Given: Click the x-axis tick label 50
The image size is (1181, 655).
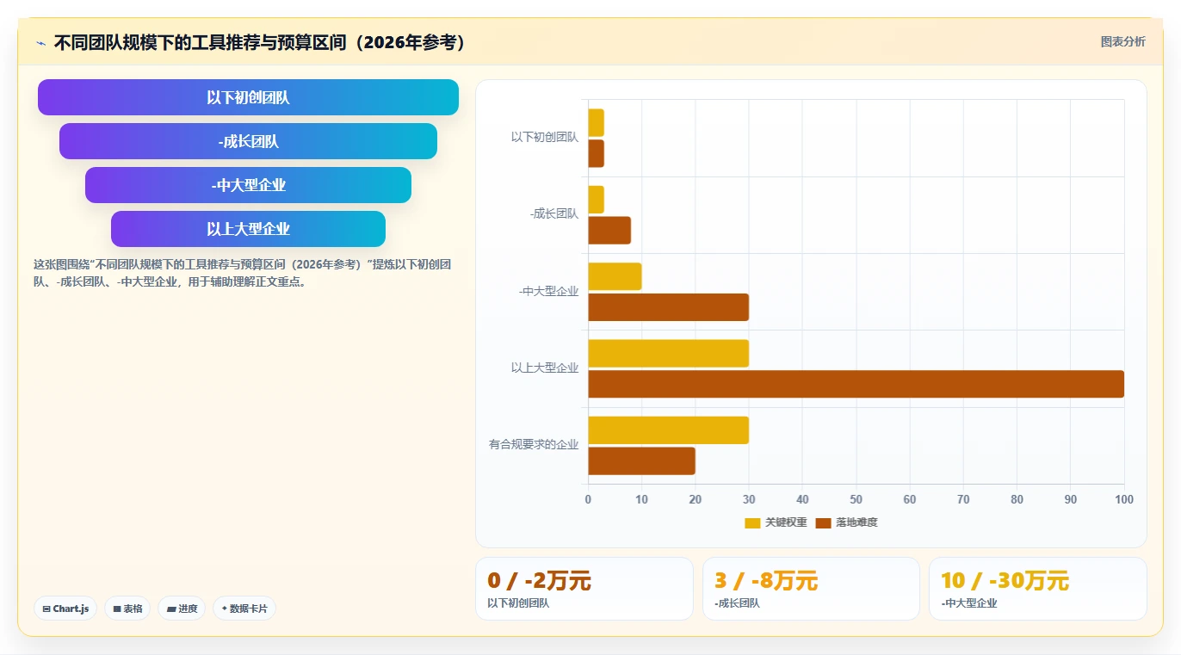Looking at the screenshot, I should [856, 499].
